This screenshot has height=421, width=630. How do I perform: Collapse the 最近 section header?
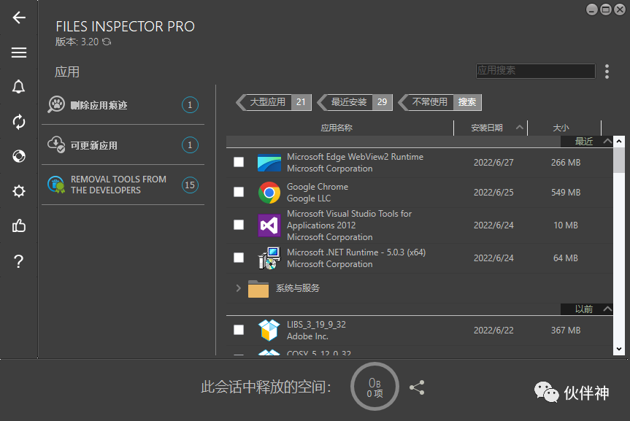click(x=607, y=141)
